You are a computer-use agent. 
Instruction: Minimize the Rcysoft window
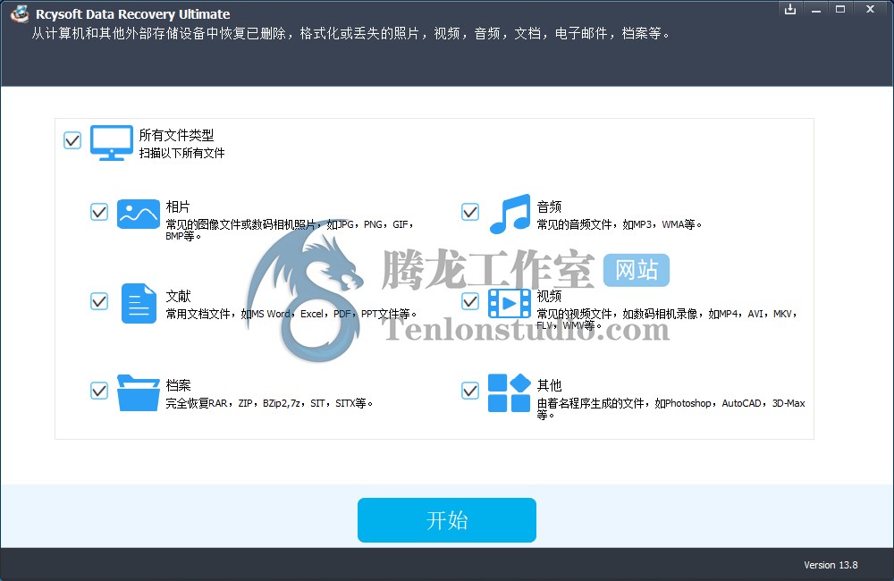(816, 9)
